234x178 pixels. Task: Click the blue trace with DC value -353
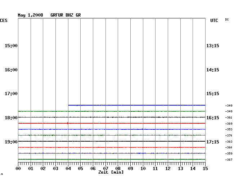(x=112, y=129)
